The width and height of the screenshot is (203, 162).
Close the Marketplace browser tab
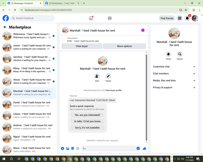[78, 3]
